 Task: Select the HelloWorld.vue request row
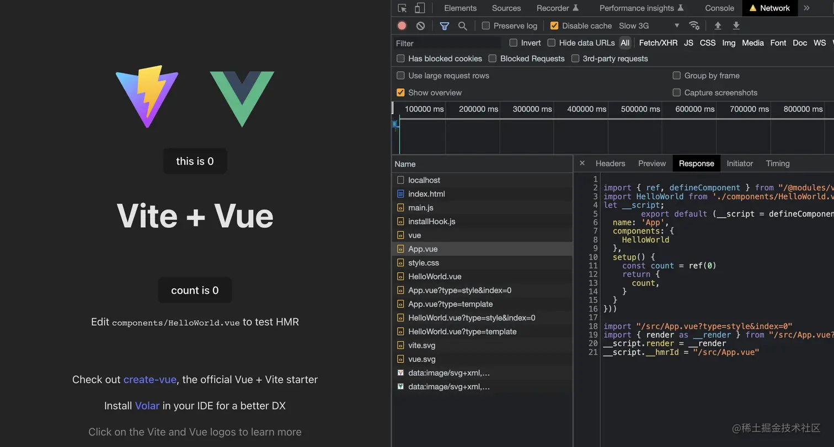(x=482, y=277)
